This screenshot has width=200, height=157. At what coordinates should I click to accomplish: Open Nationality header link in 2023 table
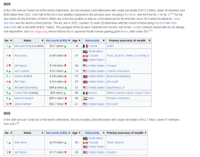(92, 41)
